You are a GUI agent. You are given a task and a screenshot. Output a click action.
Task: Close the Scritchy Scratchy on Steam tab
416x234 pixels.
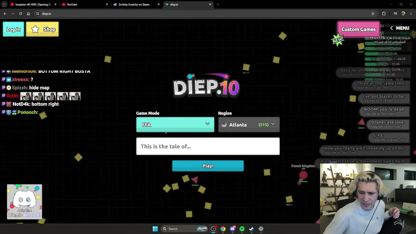point(159,5)
